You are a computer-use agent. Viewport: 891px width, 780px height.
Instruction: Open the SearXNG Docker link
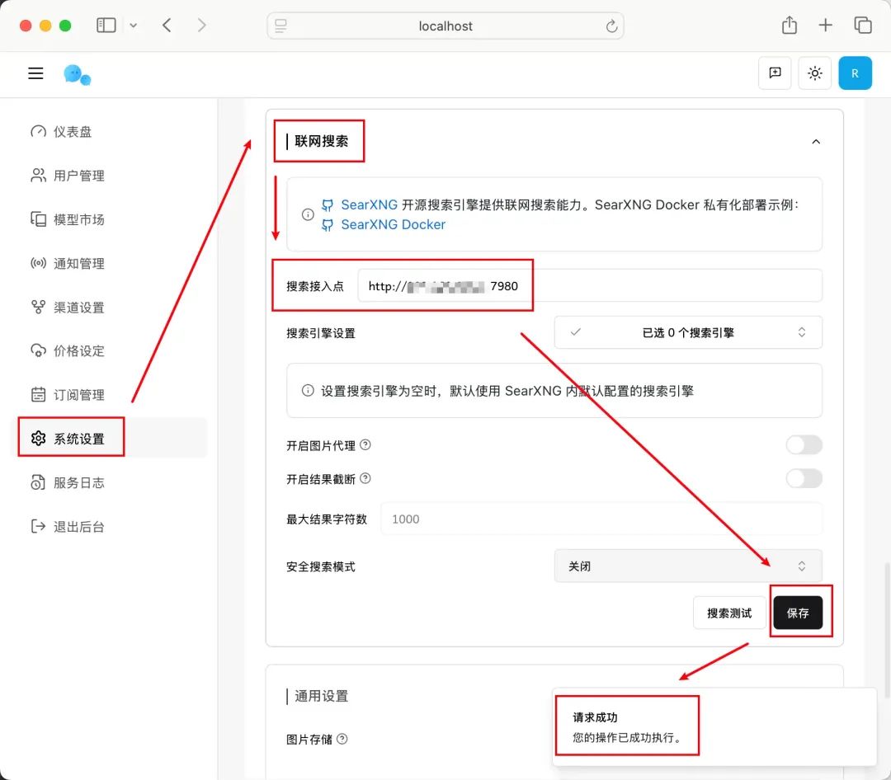coord(393,225)
